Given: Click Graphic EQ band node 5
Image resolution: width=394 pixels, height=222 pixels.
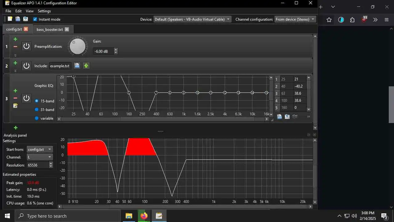Looking at the screenshot, I should pos(129,93).
